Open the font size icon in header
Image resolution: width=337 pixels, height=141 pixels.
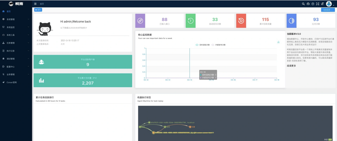pyautogui.click(x=322, y=4)
